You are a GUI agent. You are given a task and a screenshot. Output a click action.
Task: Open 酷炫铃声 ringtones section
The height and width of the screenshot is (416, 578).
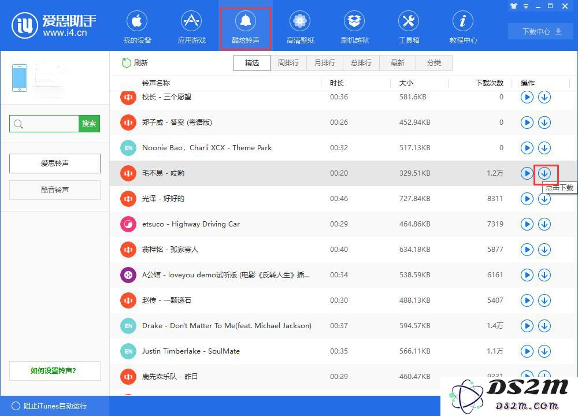[x=246, y=28]
